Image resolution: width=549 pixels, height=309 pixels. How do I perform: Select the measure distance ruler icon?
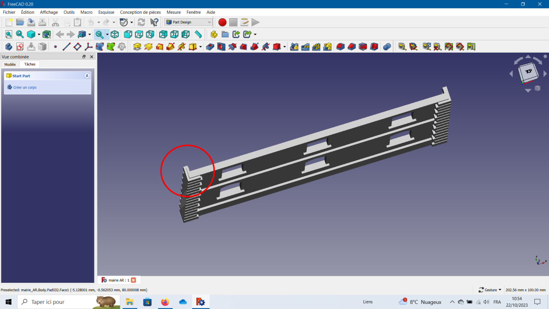point(198,34)
